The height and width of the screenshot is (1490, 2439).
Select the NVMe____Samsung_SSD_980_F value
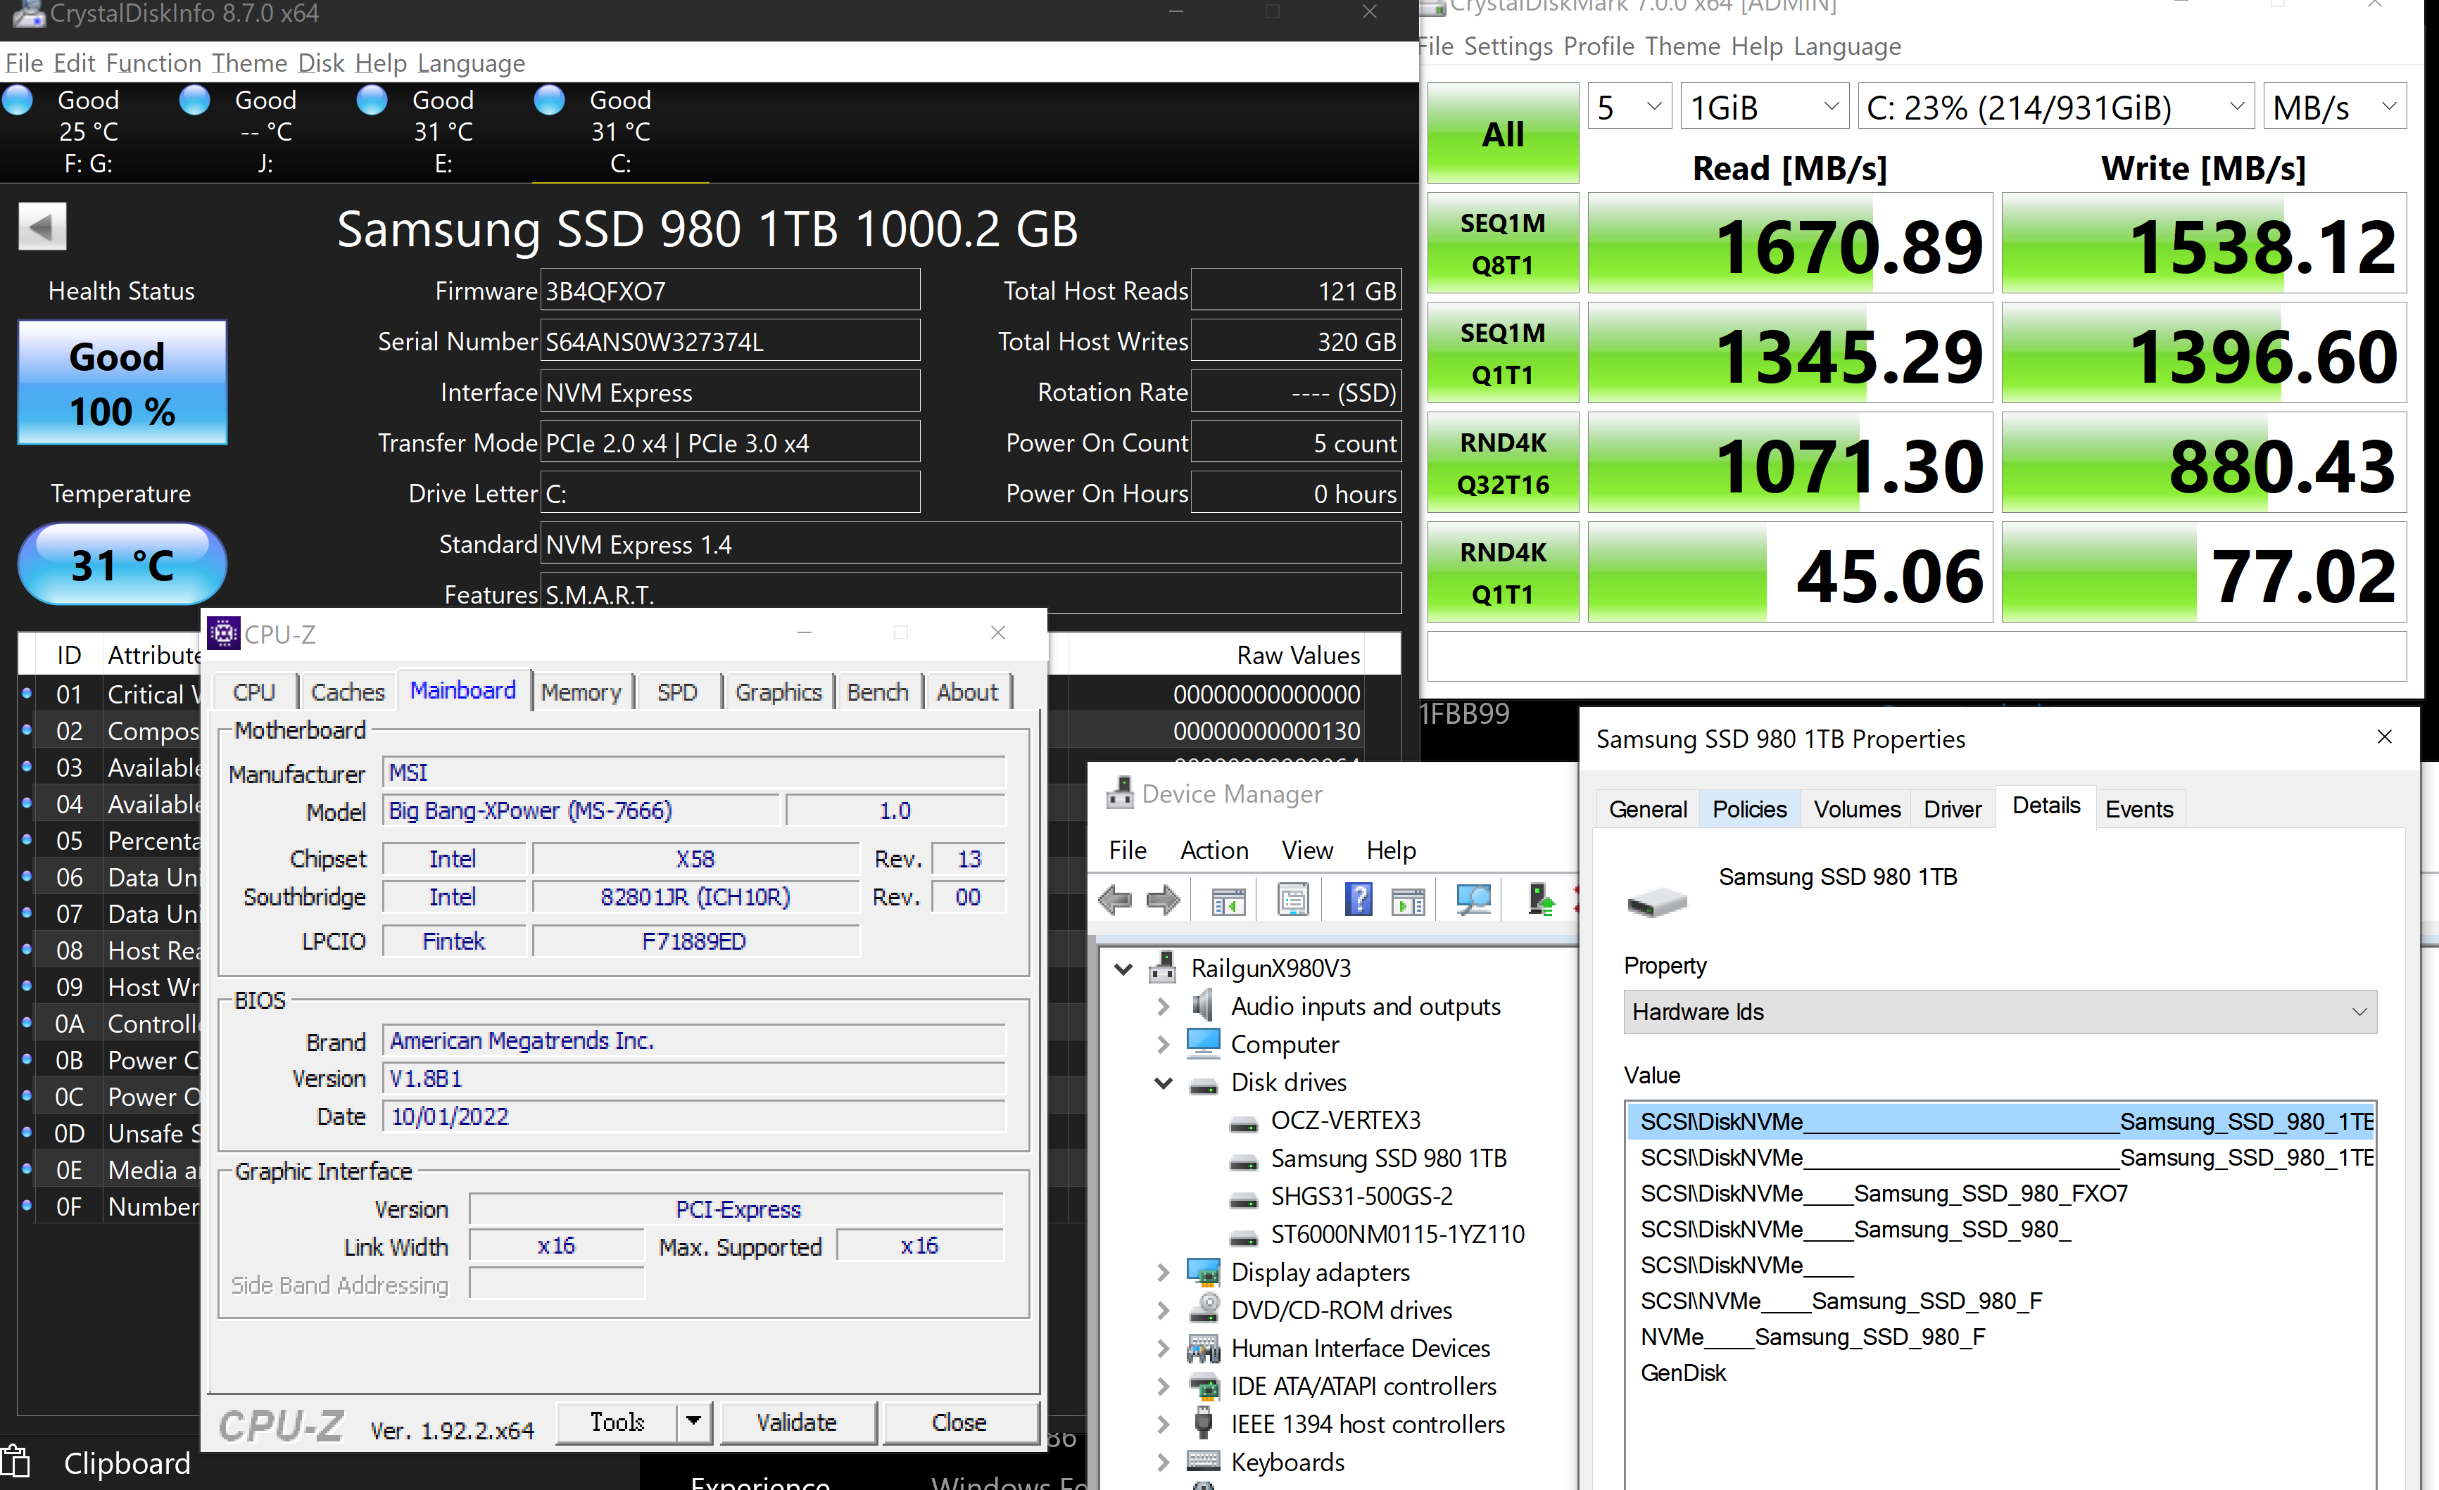click(x=1813, y=1337)
